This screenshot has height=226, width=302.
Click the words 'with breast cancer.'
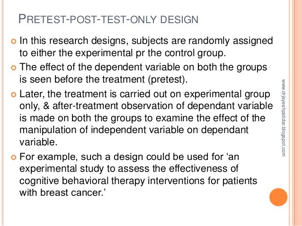[x=62, y=193]
